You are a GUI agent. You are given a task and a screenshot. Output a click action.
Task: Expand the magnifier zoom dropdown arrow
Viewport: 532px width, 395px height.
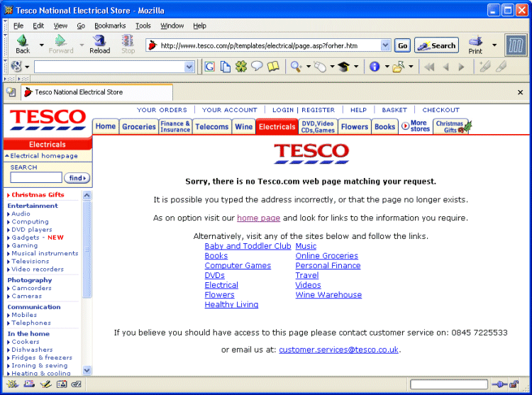point(309,67)
